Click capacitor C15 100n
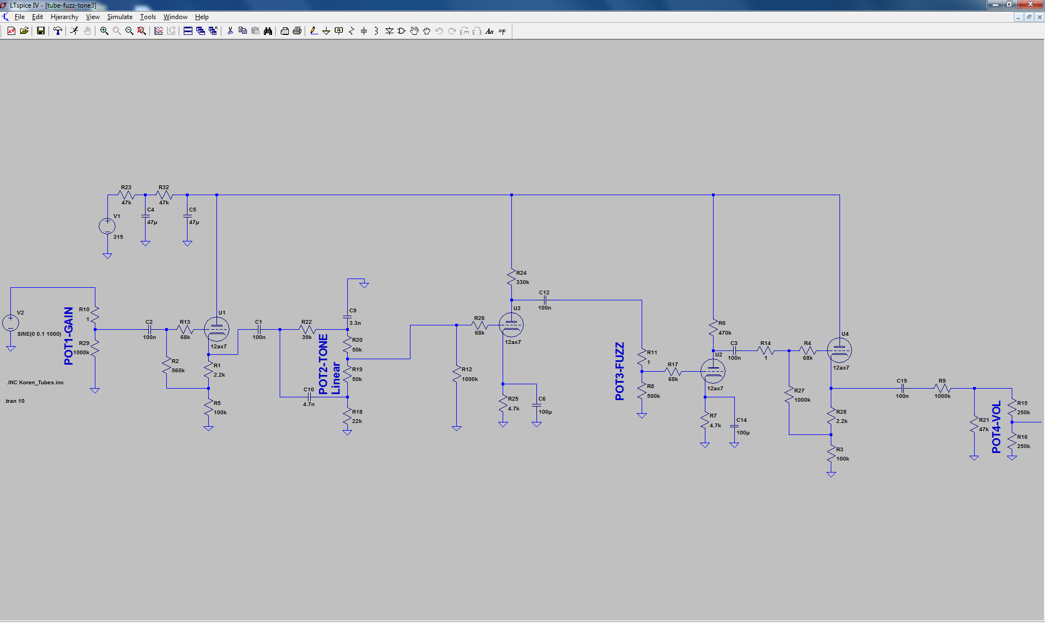Viewport: 1045px width, 623px height. pos(902,389)
